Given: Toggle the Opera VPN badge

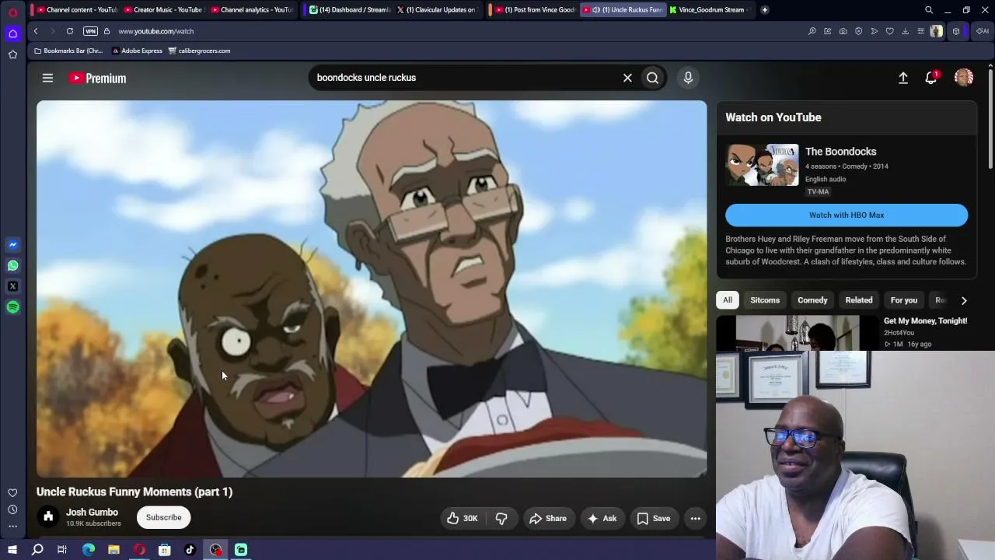Looking at the screenshot, I should [x=90, y=31].
